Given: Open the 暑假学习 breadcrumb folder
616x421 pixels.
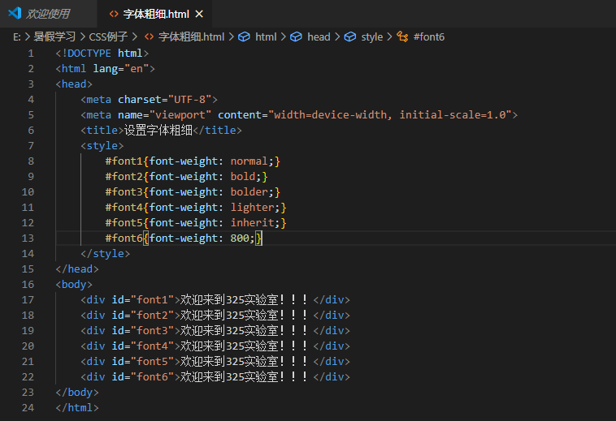Looking at the screenshot, I should click(x=54, y=37).
